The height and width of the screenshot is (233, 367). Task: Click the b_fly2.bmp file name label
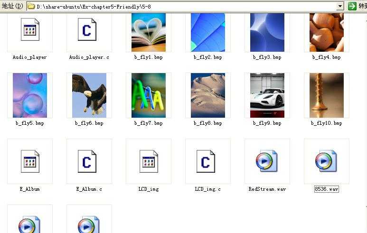coord(208,57)
